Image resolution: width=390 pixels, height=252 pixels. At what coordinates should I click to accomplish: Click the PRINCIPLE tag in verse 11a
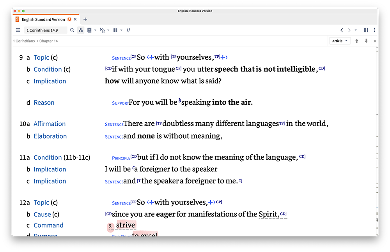(x=121, y=158)
